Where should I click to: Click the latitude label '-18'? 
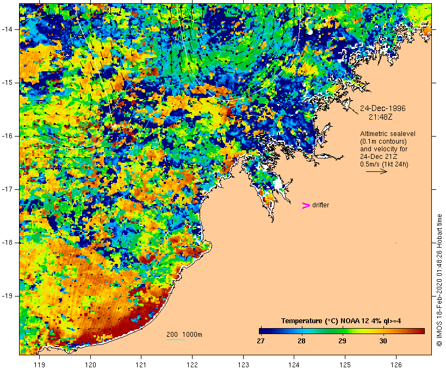(x=7, y=243)
